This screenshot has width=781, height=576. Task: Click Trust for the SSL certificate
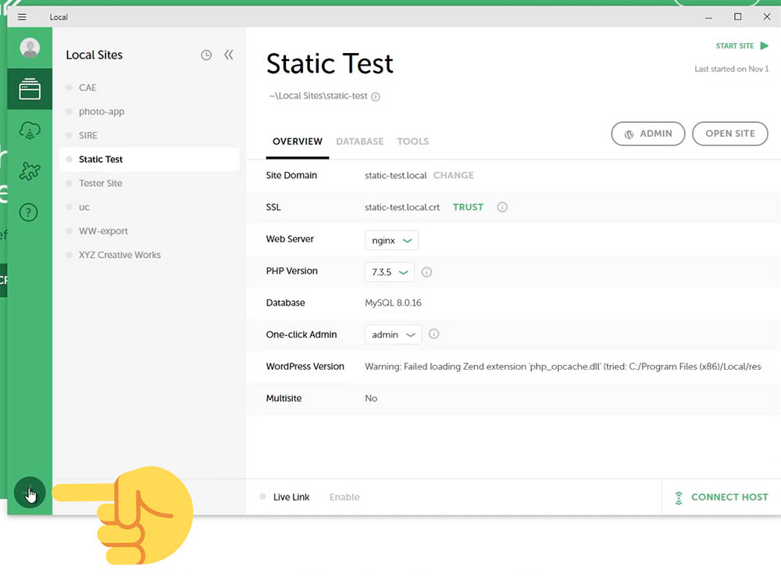(468, 207)
